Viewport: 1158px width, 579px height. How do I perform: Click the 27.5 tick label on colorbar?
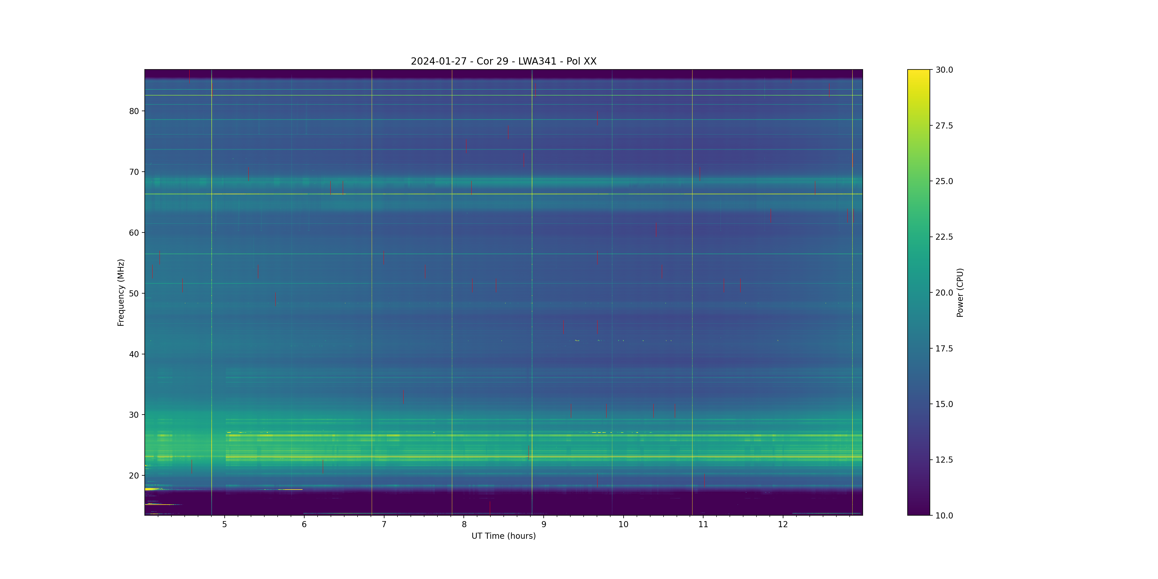pyautogui.click(x=944, y=125)
